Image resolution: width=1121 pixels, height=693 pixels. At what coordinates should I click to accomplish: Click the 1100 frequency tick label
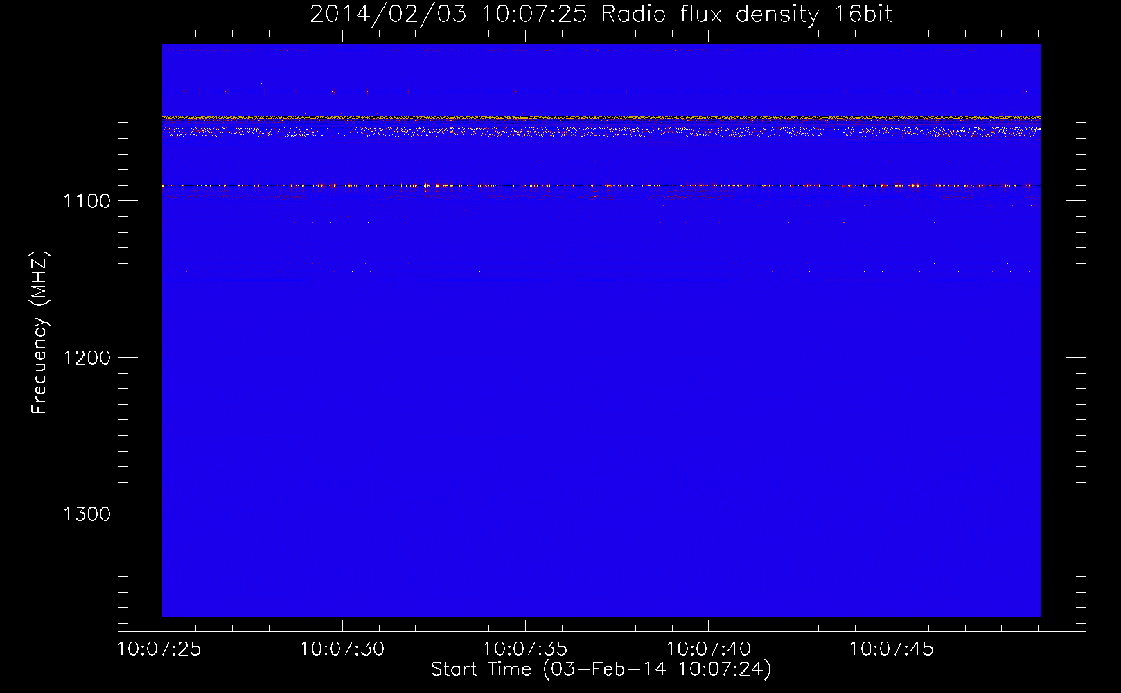[87, 201]
